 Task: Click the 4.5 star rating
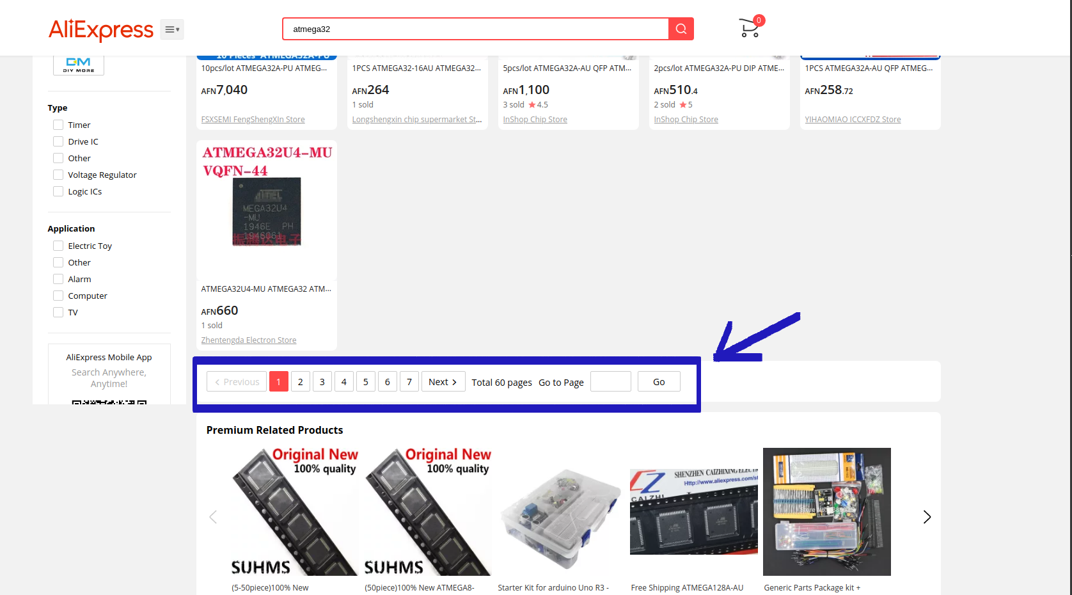(x=538, y=105)
